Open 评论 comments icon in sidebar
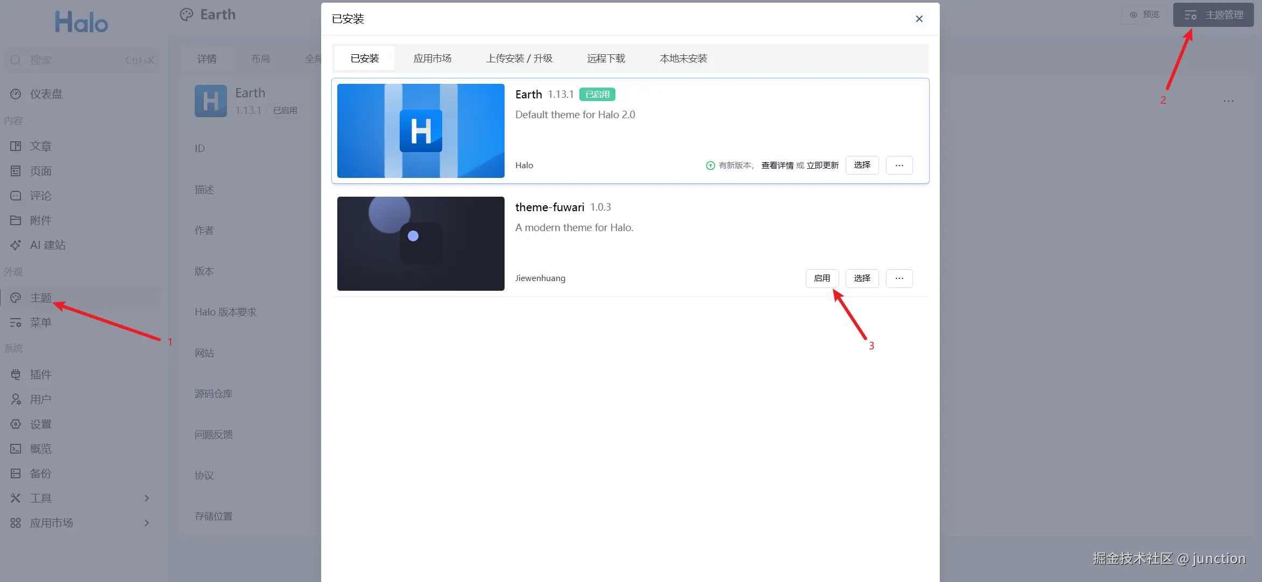Image resolution: width=1262 pixels, height=582 pixels. [16, 196]
